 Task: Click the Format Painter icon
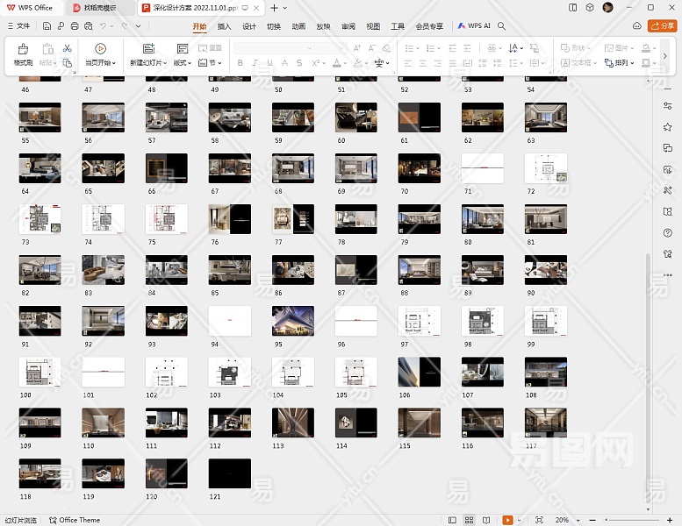(x=22, y=49)
